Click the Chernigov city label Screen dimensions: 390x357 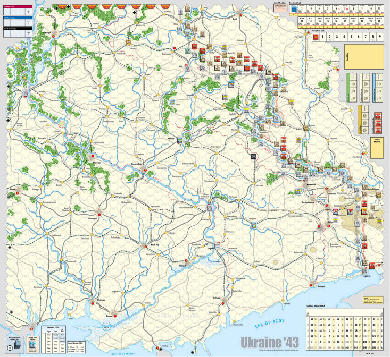click(47, 32)
